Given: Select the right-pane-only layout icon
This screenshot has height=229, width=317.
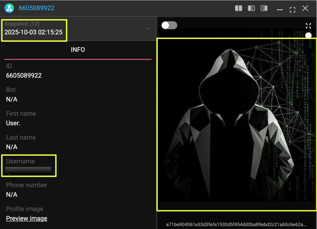Looking at the screenshot, I should tap(264, 8).
